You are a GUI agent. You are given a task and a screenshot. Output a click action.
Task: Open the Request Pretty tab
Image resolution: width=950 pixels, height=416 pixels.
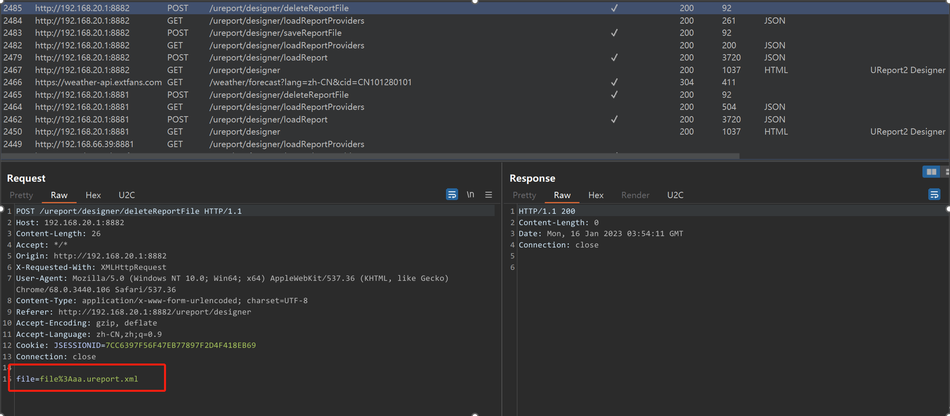(x=21, y=195)
